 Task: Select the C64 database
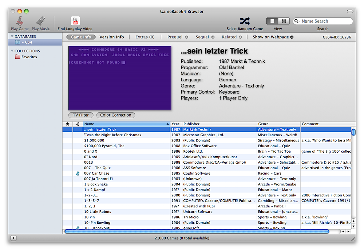tap(35, 42)
